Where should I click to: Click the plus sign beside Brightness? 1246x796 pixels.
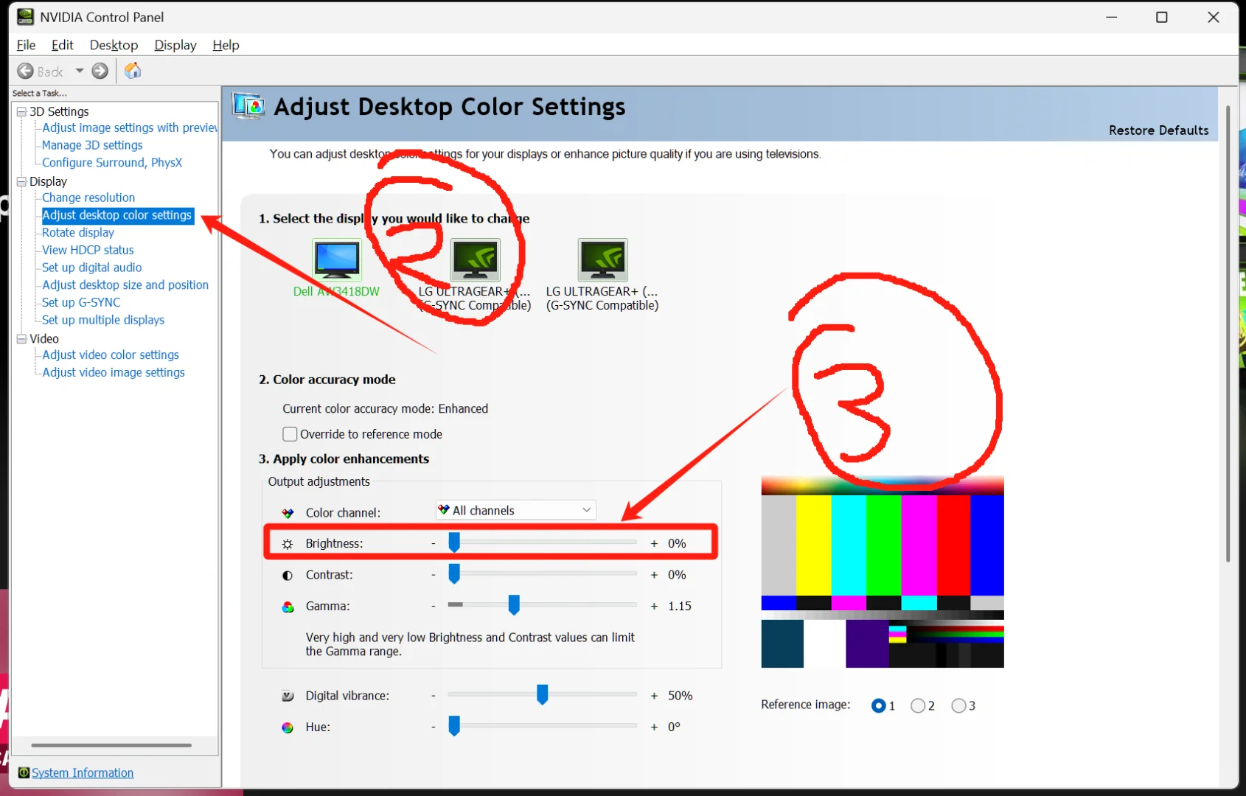click(654, 543)
